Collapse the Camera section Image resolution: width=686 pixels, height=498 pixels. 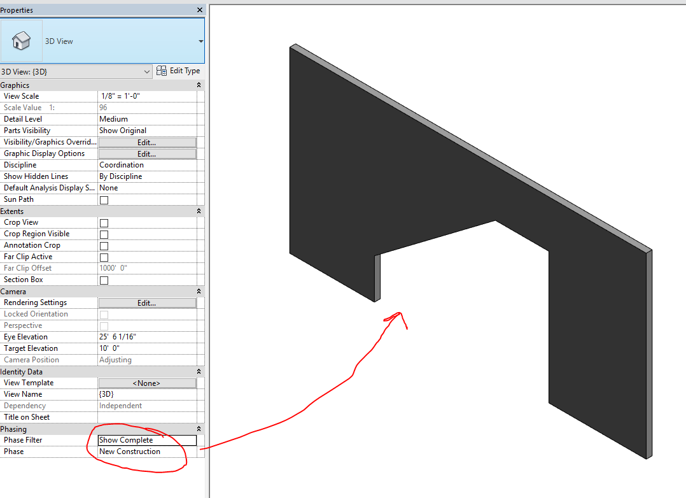pos(198,291)
